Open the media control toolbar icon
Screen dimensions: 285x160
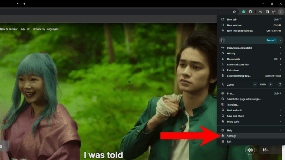(x=260, y=12)
